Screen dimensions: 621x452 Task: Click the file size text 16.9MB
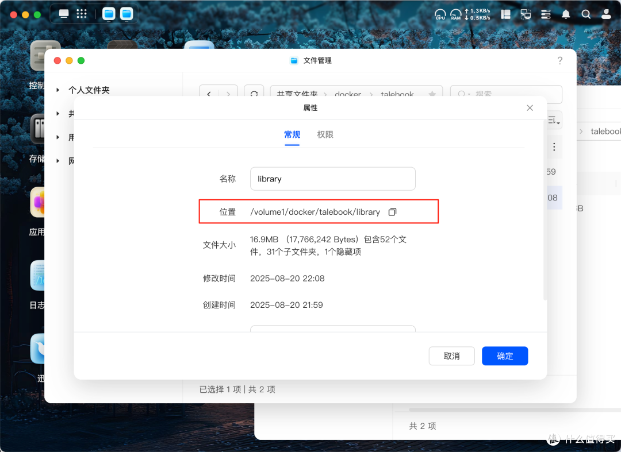point(264,239)
